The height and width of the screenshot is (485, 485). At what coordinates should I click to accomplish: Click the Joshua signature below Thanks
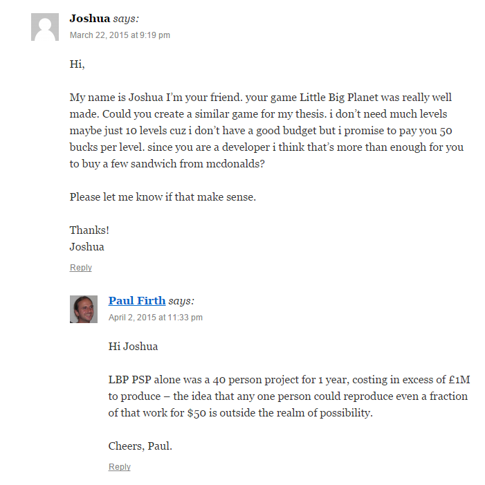click(x=87, y=247)
